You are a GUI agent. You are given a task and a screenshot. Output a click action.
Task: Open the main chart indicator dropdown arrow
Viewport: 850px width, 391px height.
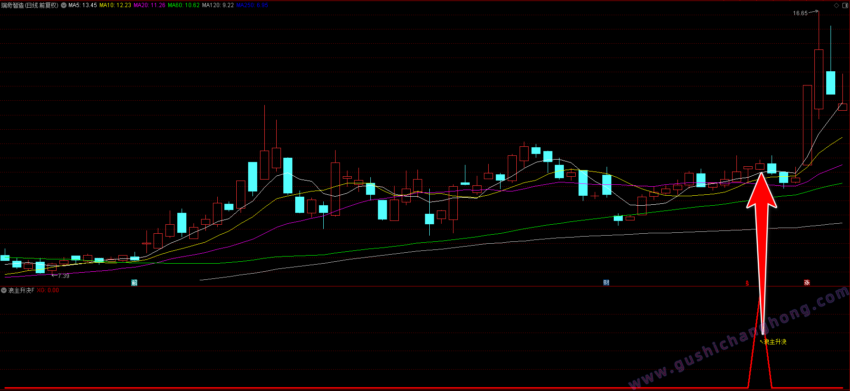(64, 5)
